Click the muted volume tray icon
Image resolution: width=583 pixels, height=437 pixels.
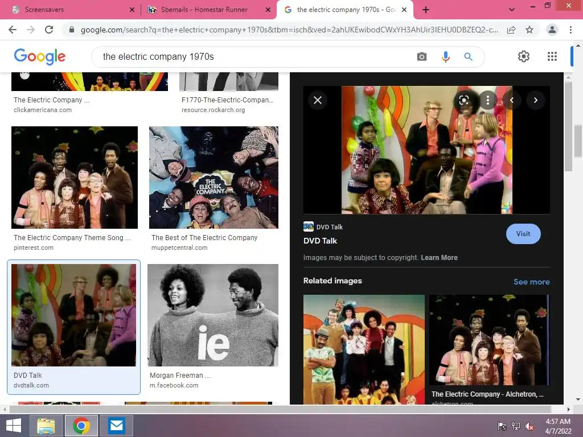click(529, 426)
